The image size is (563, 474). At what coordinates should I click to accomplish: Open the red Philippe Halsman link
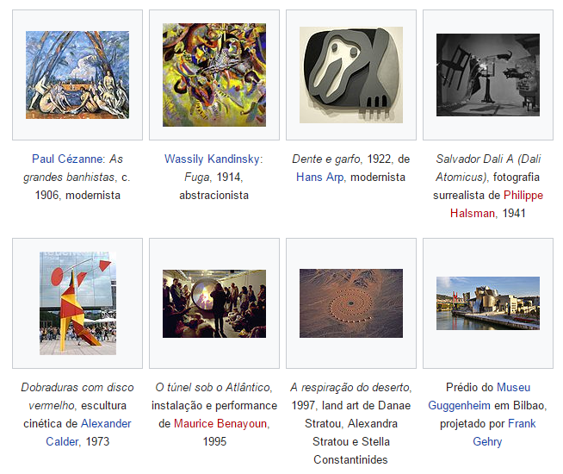click(x=497, y=204)
